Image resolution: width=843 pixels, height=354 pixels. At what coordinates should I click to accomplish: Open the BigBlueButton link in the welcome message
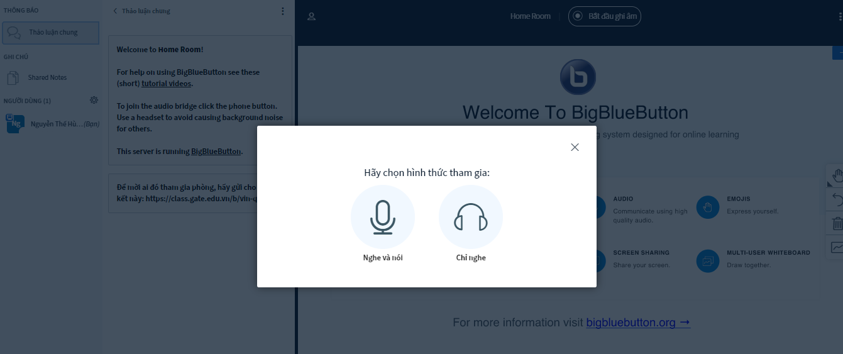point(216,152)
